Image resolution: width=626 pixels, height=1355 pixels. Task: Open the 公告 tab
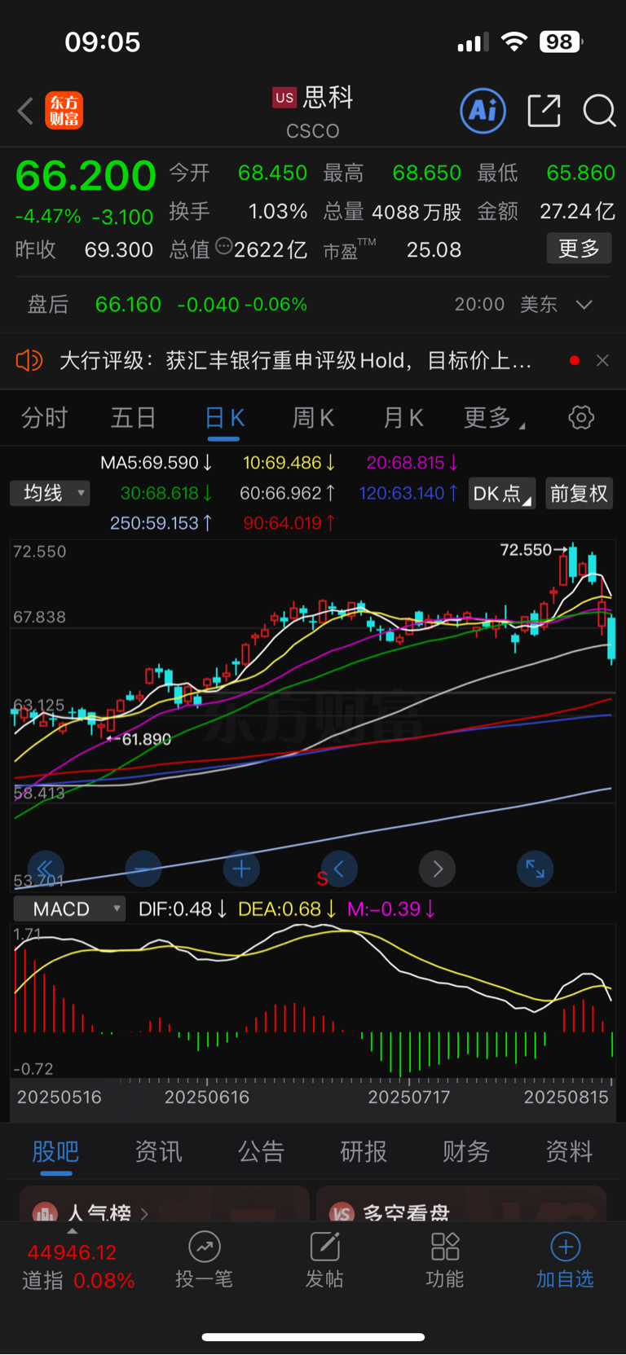pos(261,1151)
